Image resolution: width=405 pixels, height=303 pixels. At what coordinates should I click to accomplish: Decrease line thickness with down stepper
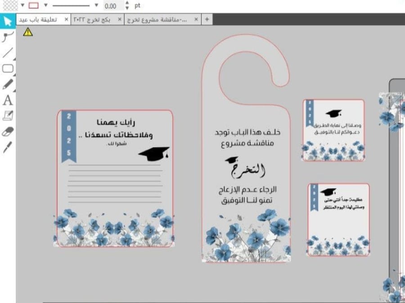point(127,8)
